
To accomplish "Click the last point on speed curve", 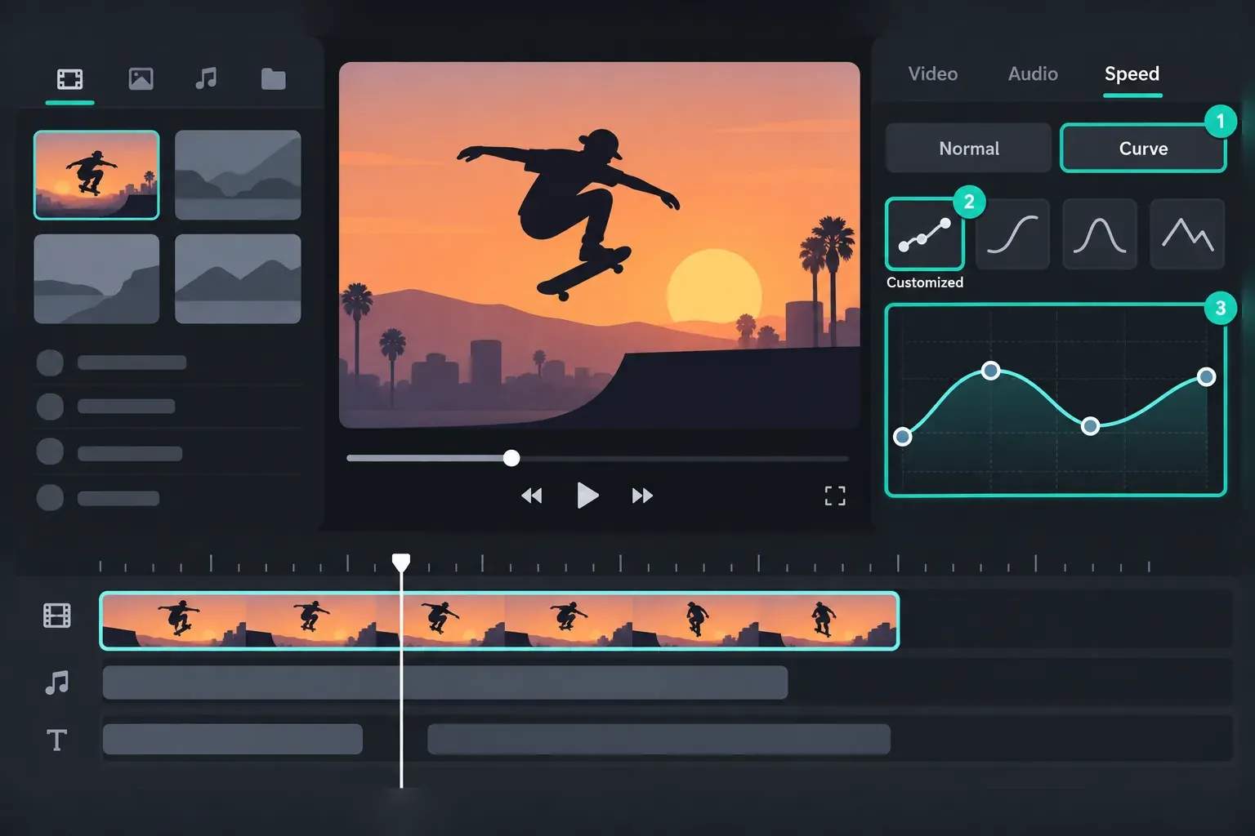I will click(1206, 376).
